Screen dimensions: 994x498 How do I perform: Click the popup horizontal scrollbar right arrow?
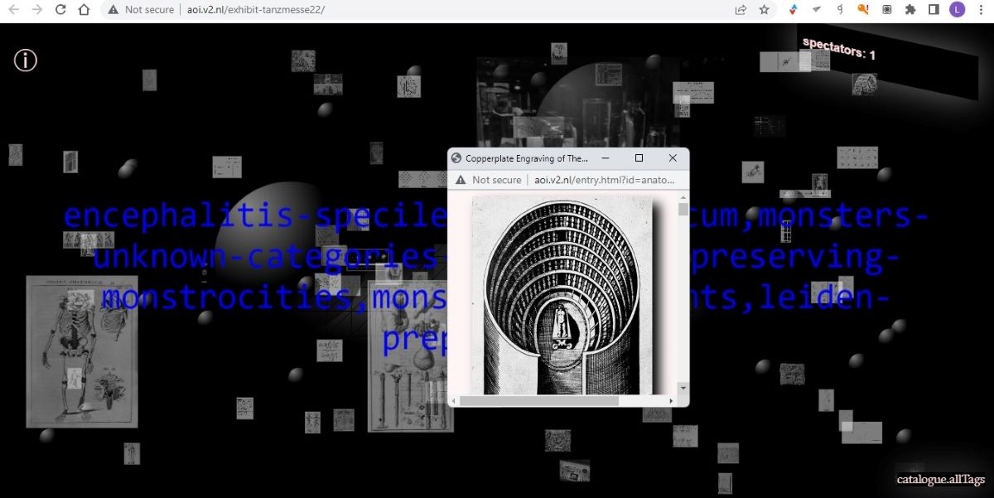(x=672, y=400)
